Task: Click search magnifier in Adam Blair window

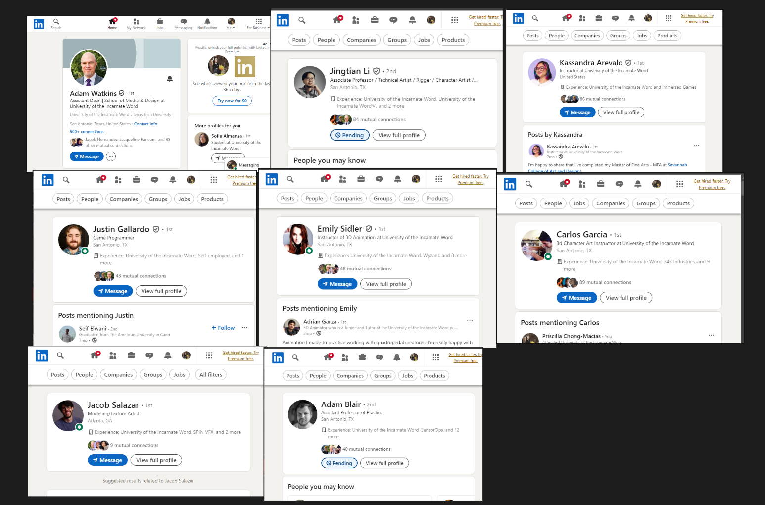Action: [295, 357]
